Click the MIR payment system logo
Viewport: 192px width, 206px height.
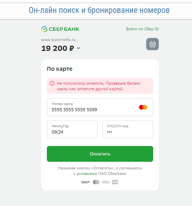(x=86, y=182)
